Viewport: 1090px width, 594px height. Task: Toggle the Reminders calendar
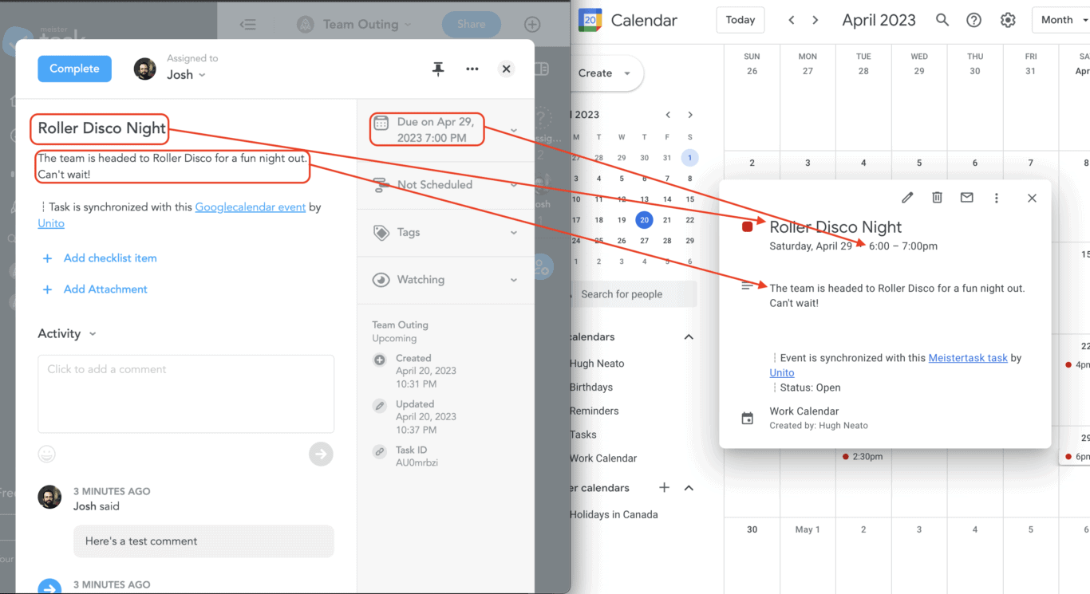coord(594,411)
